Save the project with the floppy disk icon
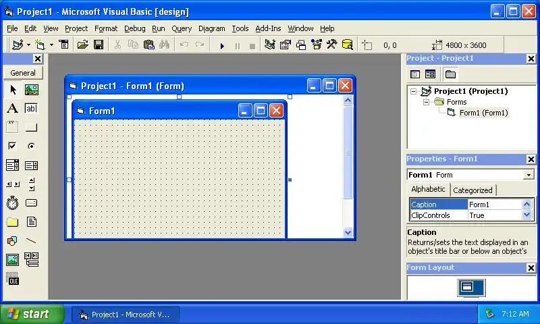Image resolution: width=540 pixels, height=324 pixels. (x=99, y=45)
